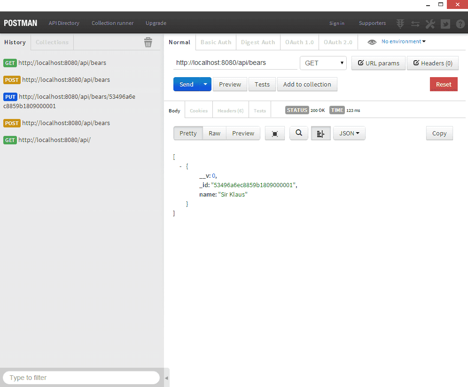Click the proxy sync arrows icon
Screen dimensions: 468x387
415,24
